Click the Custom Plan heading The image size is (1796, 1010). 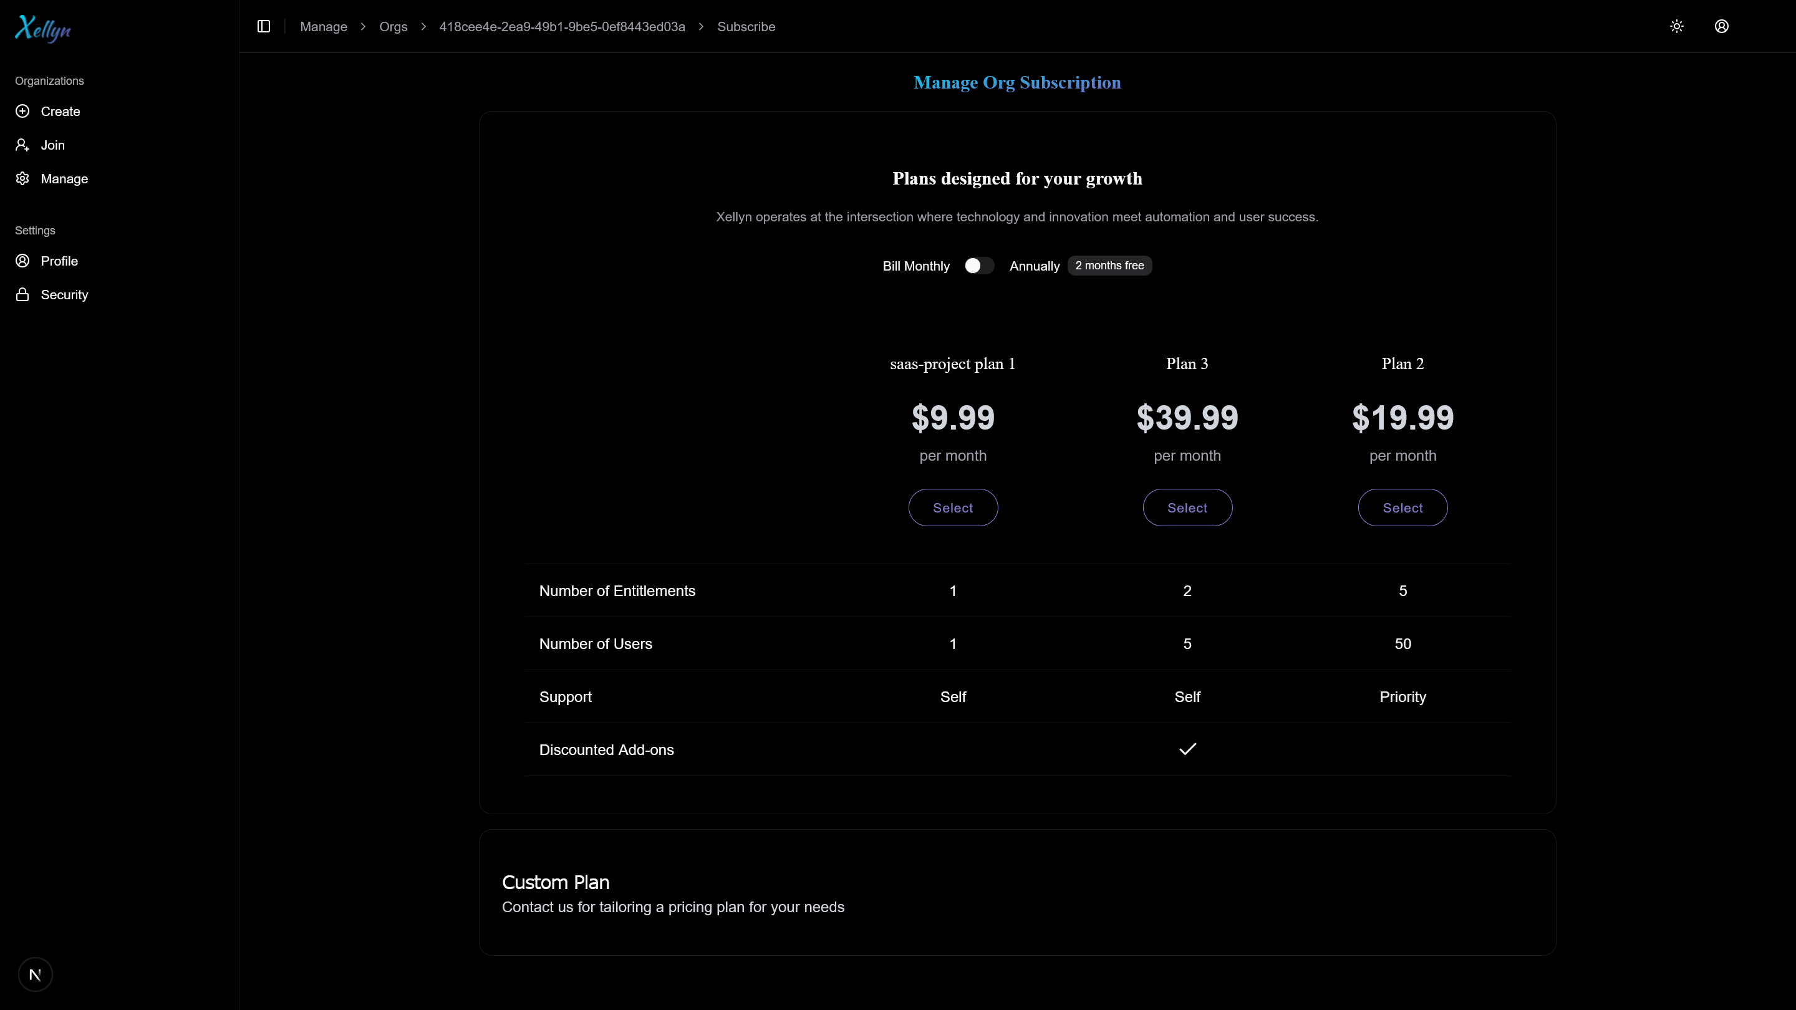click(x=556, y=882)
